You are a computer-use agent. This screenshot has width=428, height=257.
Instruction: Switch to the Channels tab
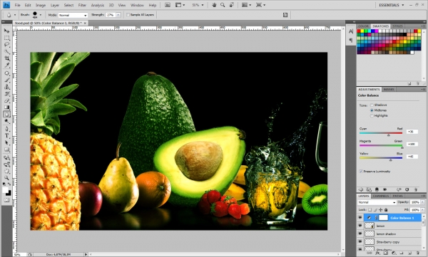[x=380, y=196]
